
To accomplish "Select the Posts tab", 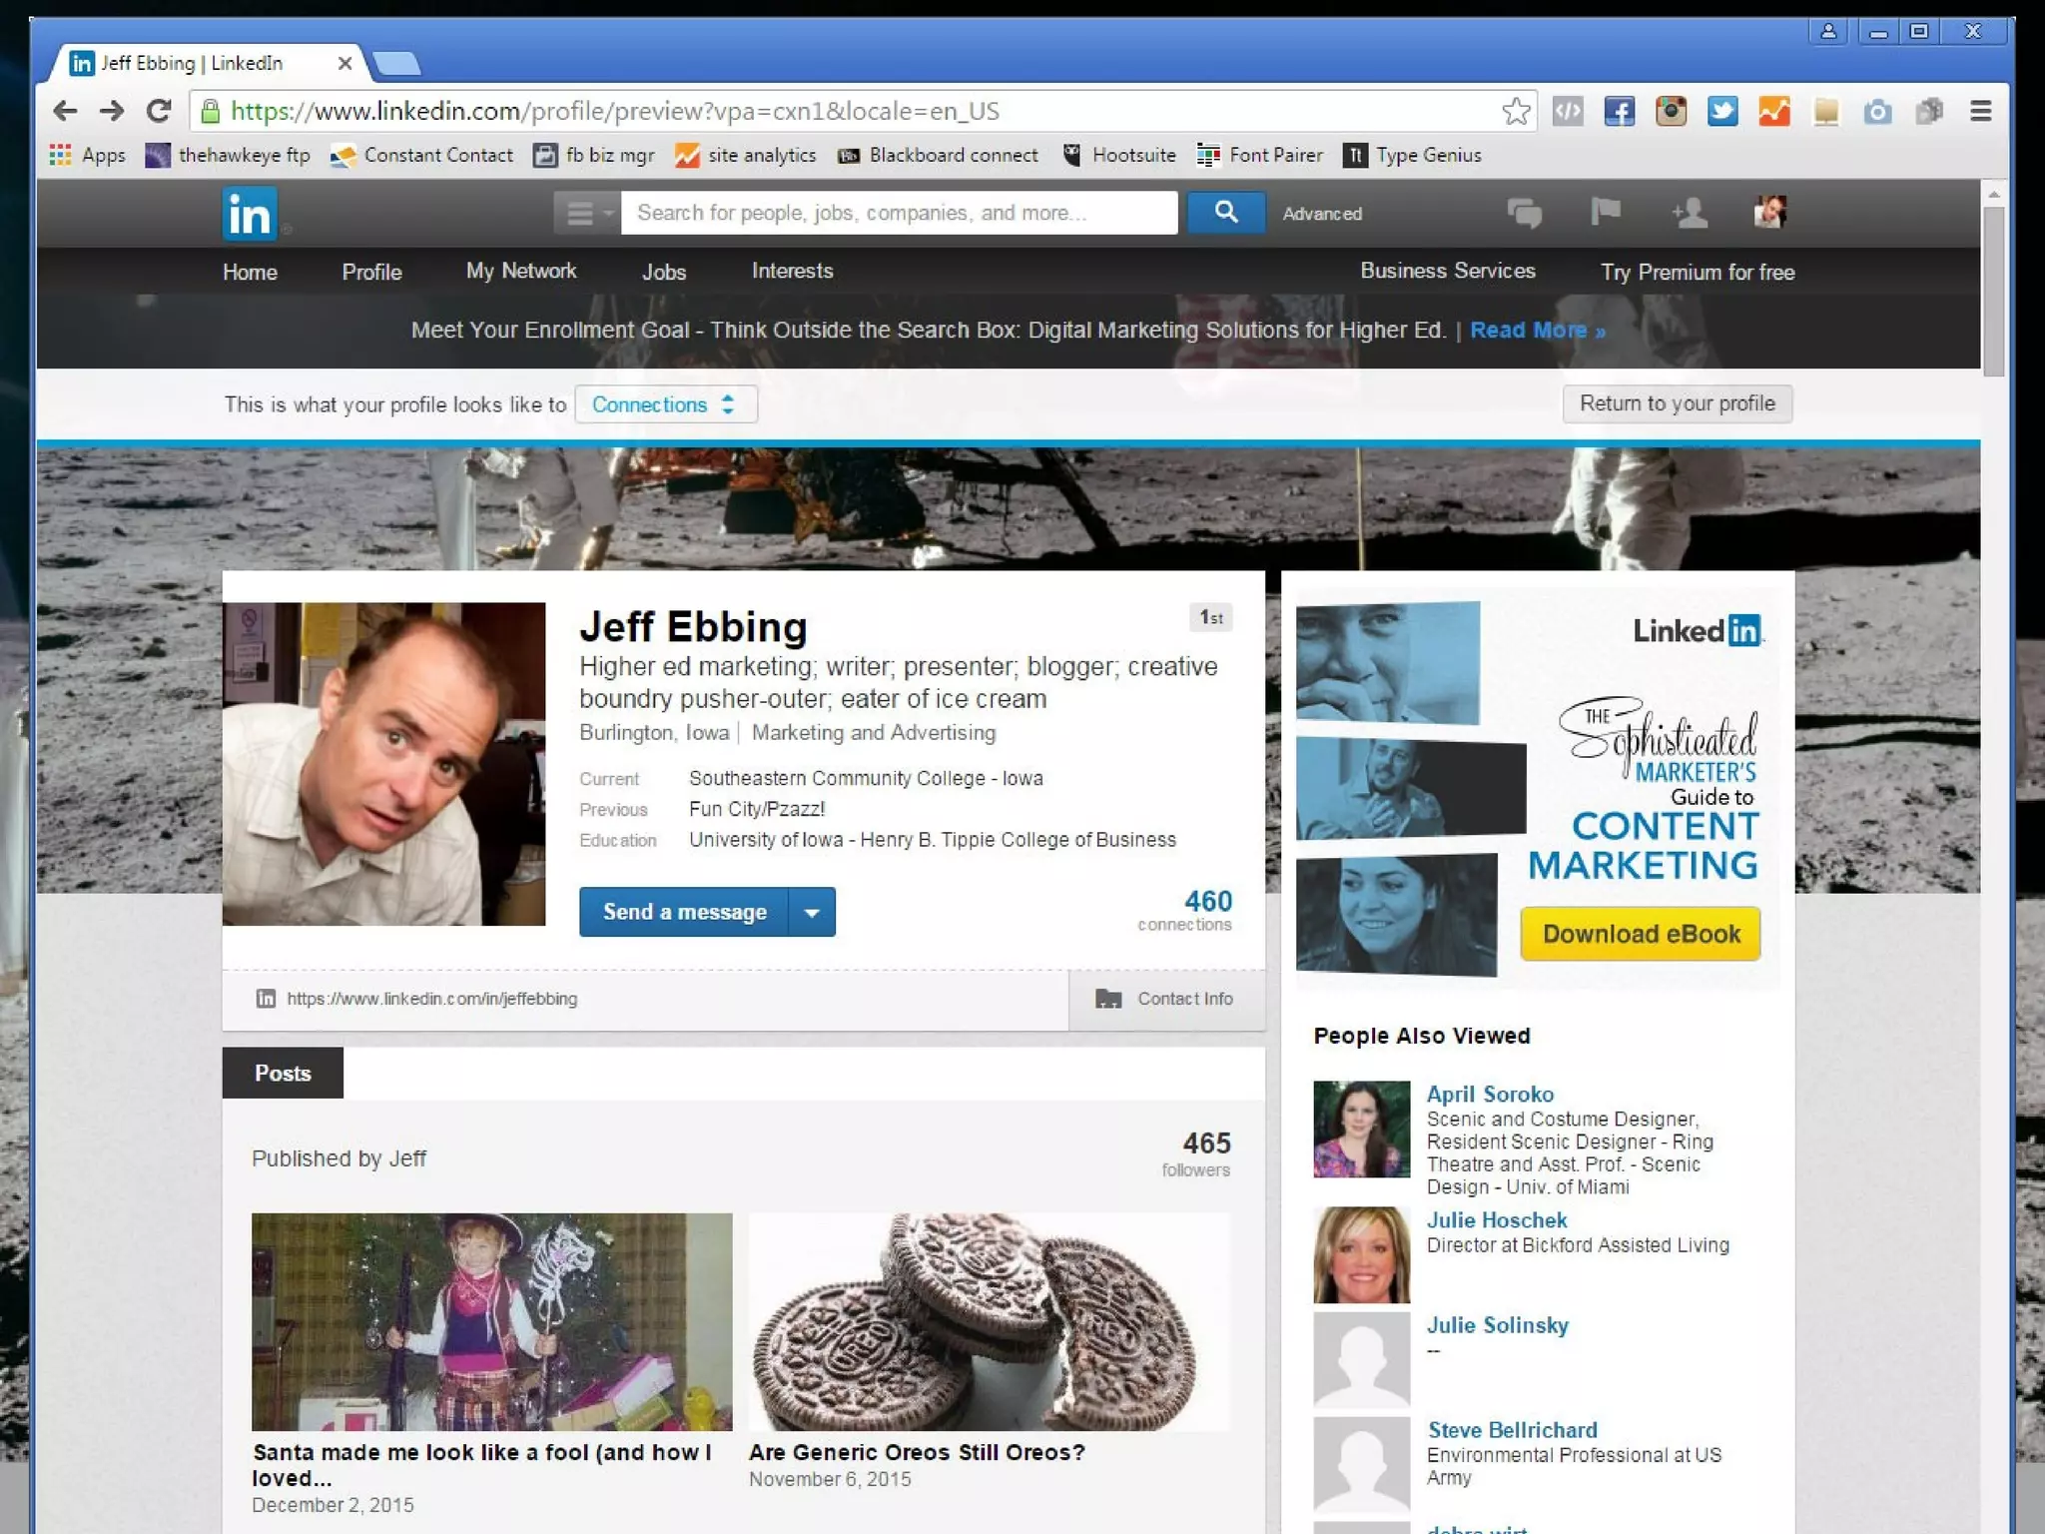I will point(283,1074).
